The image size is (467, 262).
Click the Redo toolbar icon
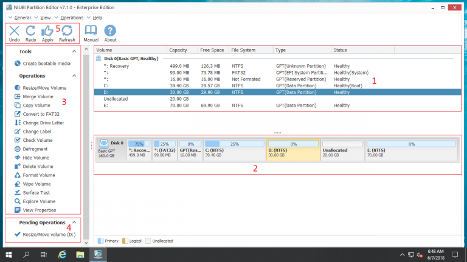click(30, 30)
